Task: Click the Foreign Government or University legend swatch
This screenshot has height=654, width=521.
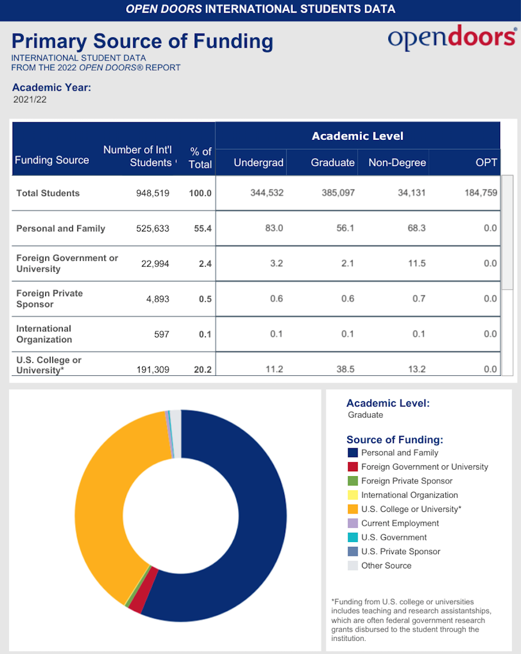Action: click(353, 467)
